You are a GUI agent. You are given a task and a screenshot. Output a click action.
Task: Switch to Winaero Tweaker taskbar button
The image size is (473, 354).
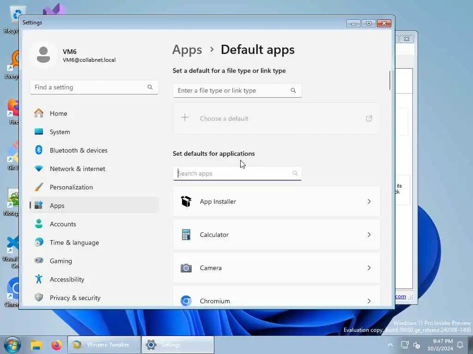[x=104, y=345]
